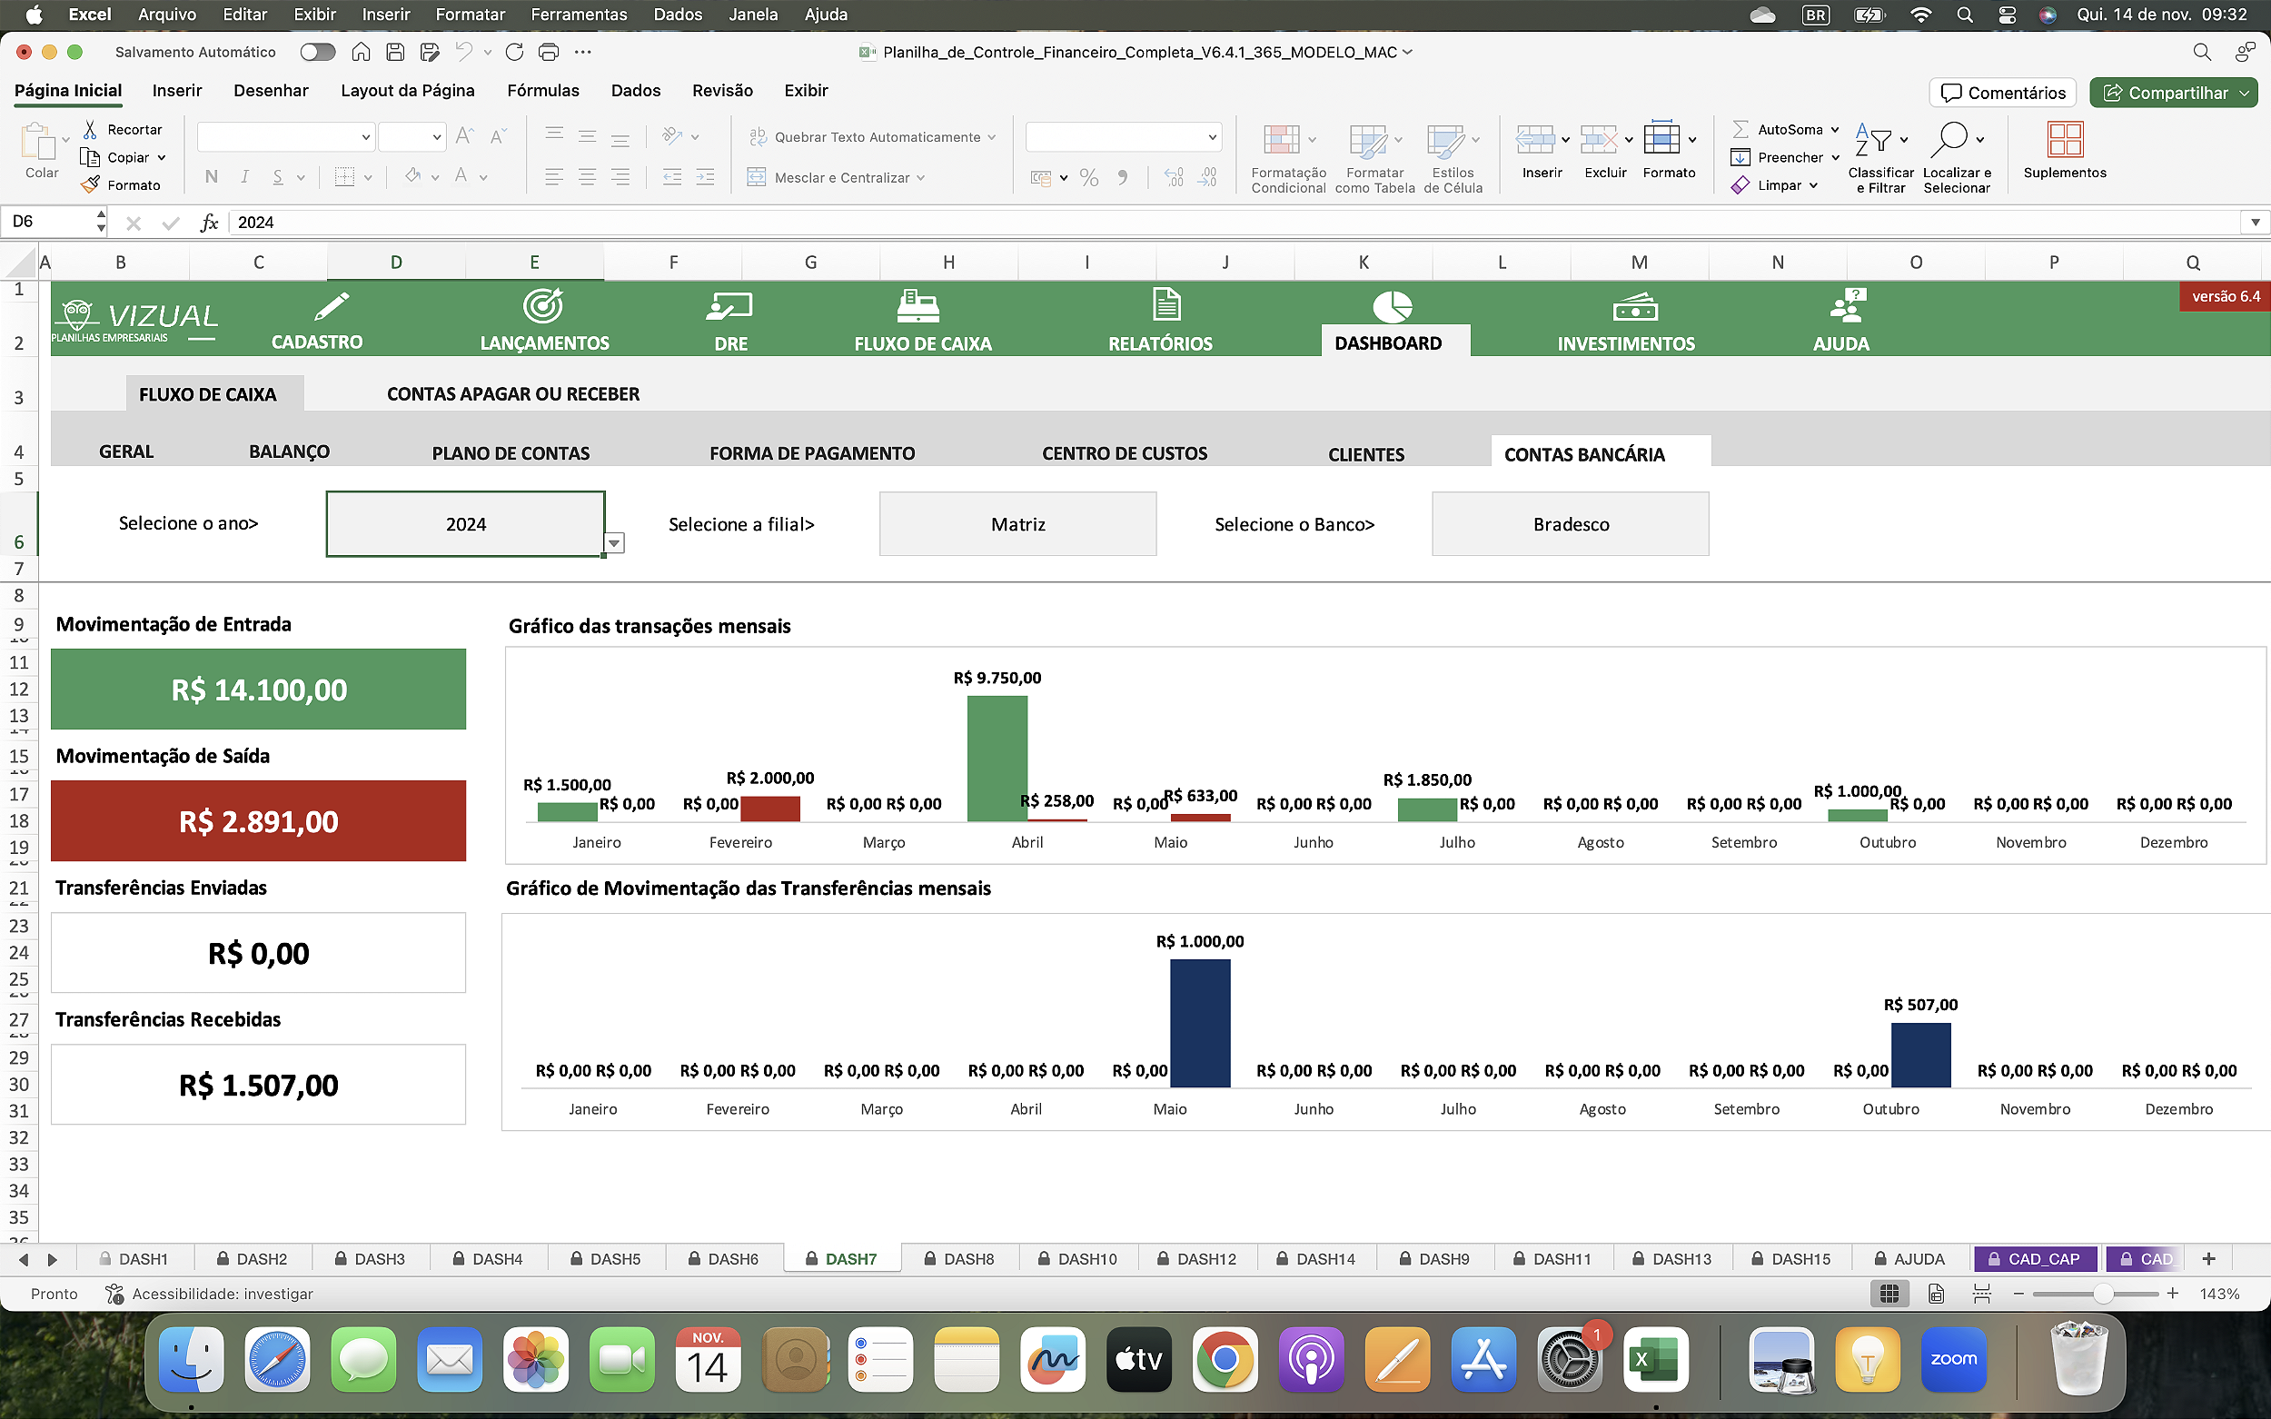
Task: Select the PLANO DE CONTAS tab
Action: 511,453
